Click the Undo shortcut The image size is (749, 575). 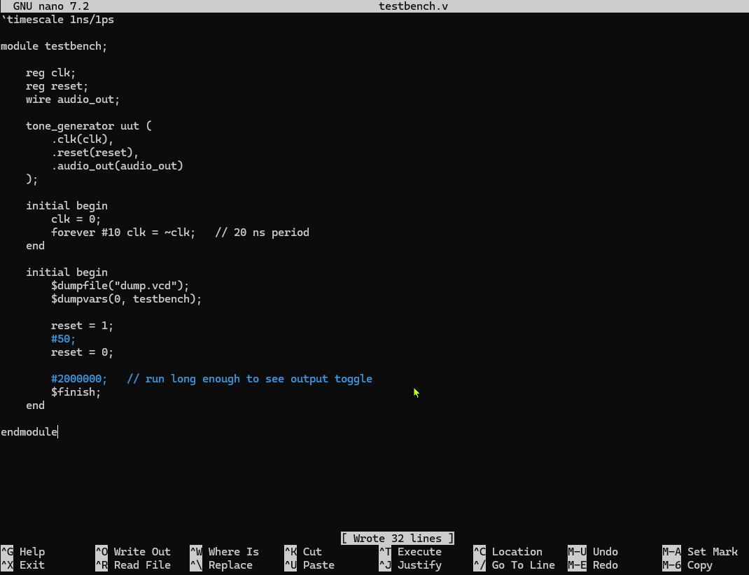(595, 552)
